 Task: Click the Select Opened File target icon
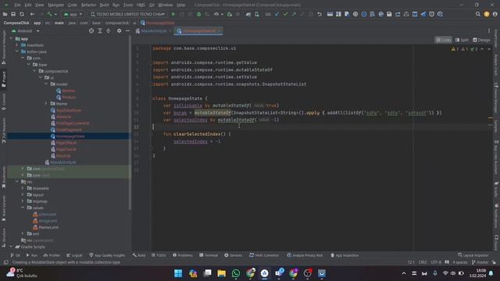click(91, 31)
